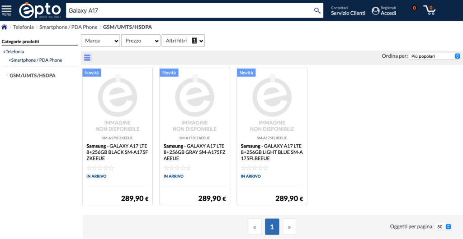Click the Epto logo
This screenshot has width=463, height=239.
[40, 10]
